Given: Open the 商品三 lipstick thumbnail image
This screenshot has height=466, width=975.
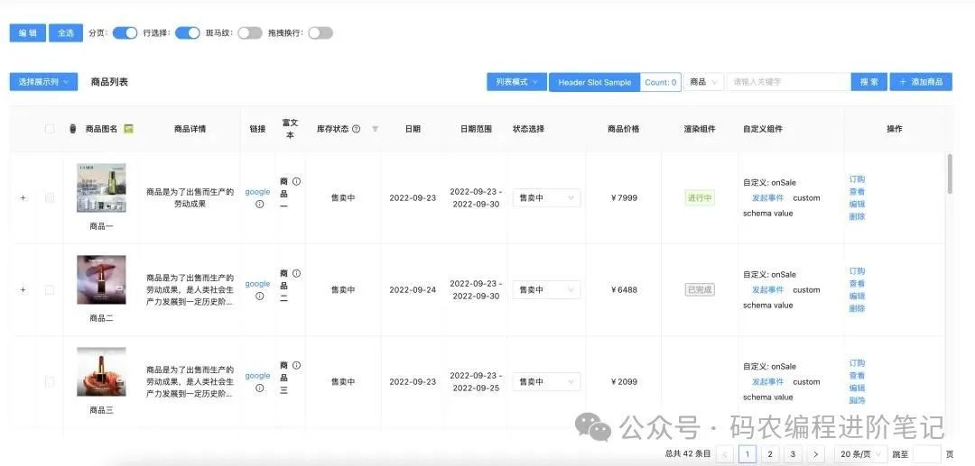Looking at the screenshot, I should [x=101, y=371].
